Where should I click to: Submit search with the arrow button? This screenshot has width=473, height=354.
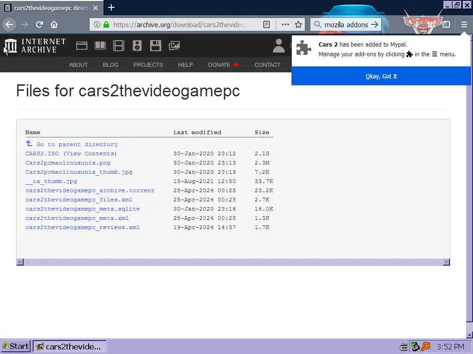[375, 24]
